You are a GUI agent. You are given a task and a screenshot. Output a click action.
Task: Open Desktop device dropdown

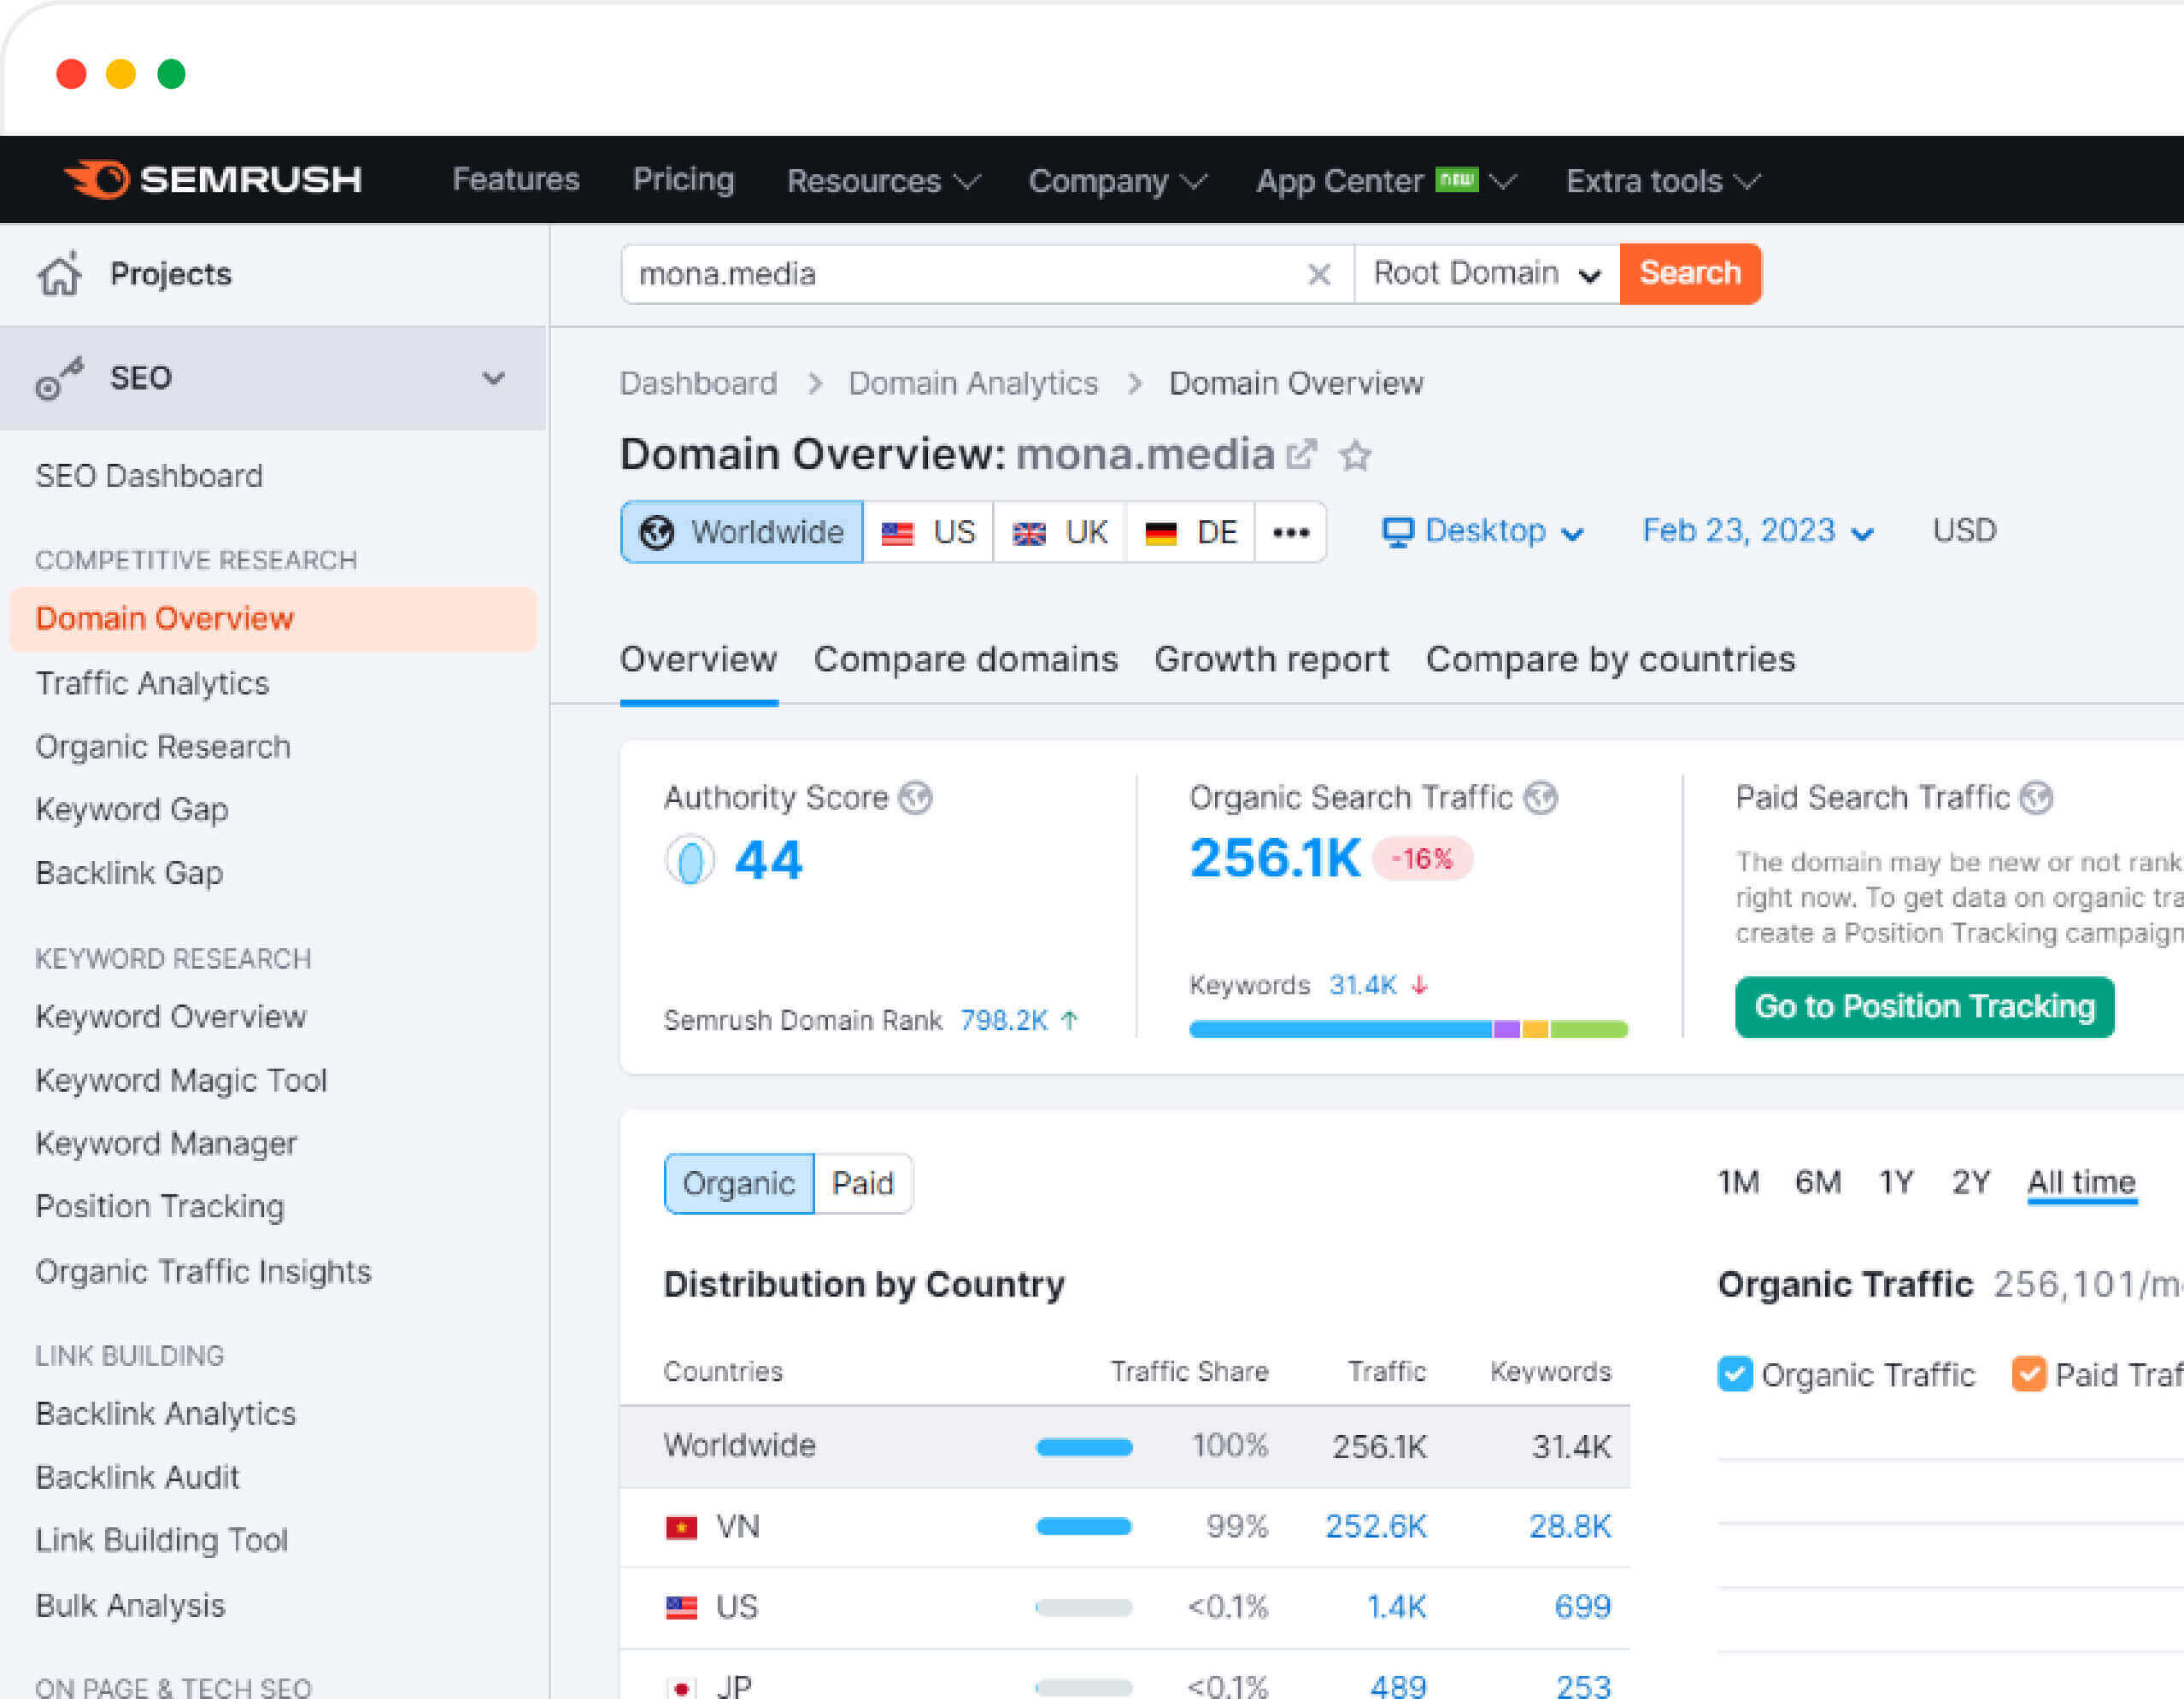pos(1483,530)
